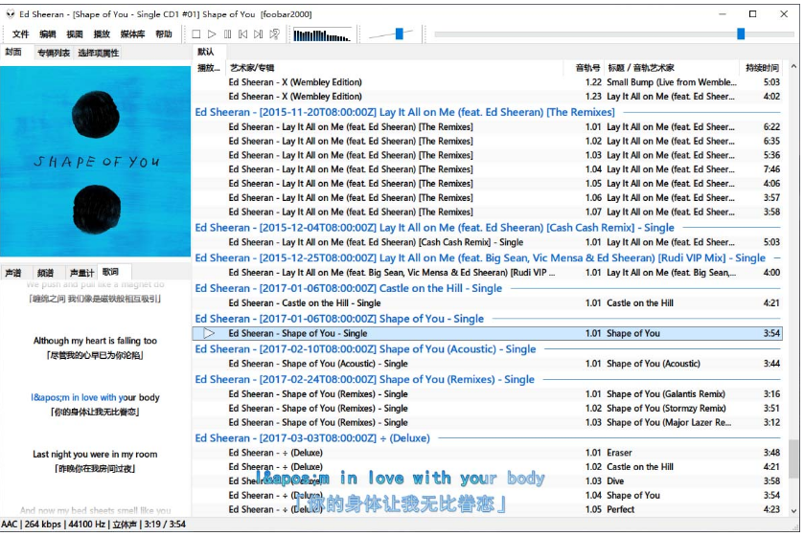Go to previous track button
Viewport: 804px width, 536px height.
click(243, 34)
